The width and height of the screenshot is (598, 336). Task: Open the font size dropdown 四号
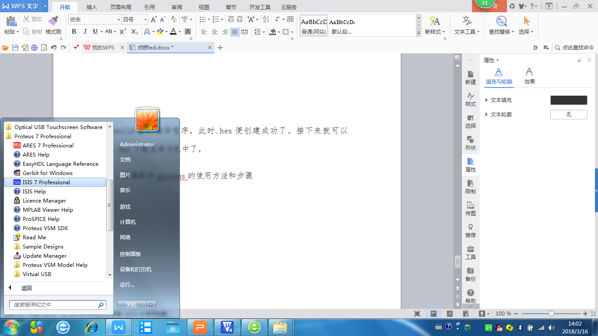point(135,20)
